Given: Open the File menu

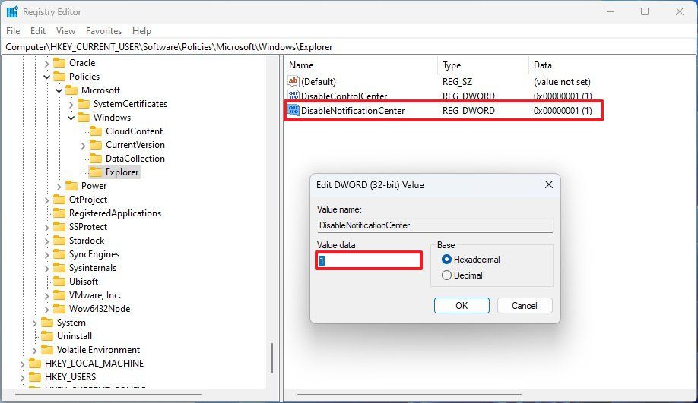Looking at the screenshot, I should coord(13,31).
